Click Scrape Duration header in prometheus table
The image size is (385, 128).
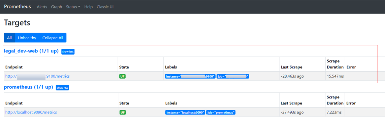(335, 100)
